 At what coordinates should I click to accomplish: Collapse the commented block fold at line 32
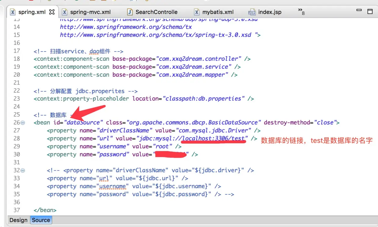click(x=23, y=170)
